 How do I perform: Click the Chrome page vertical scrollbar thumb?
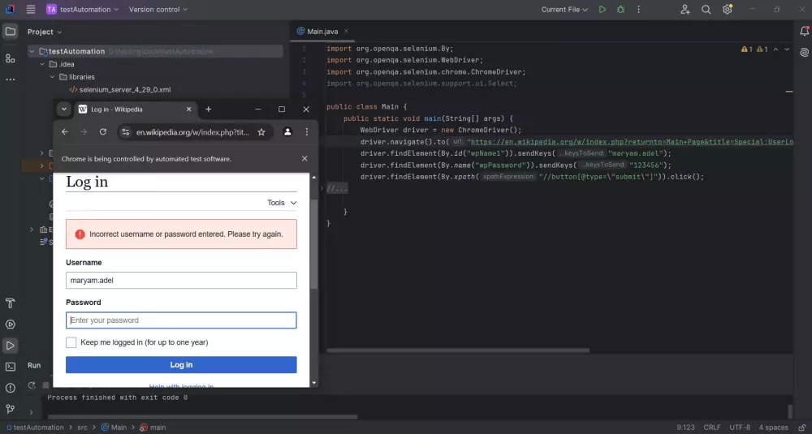point(313,243)
